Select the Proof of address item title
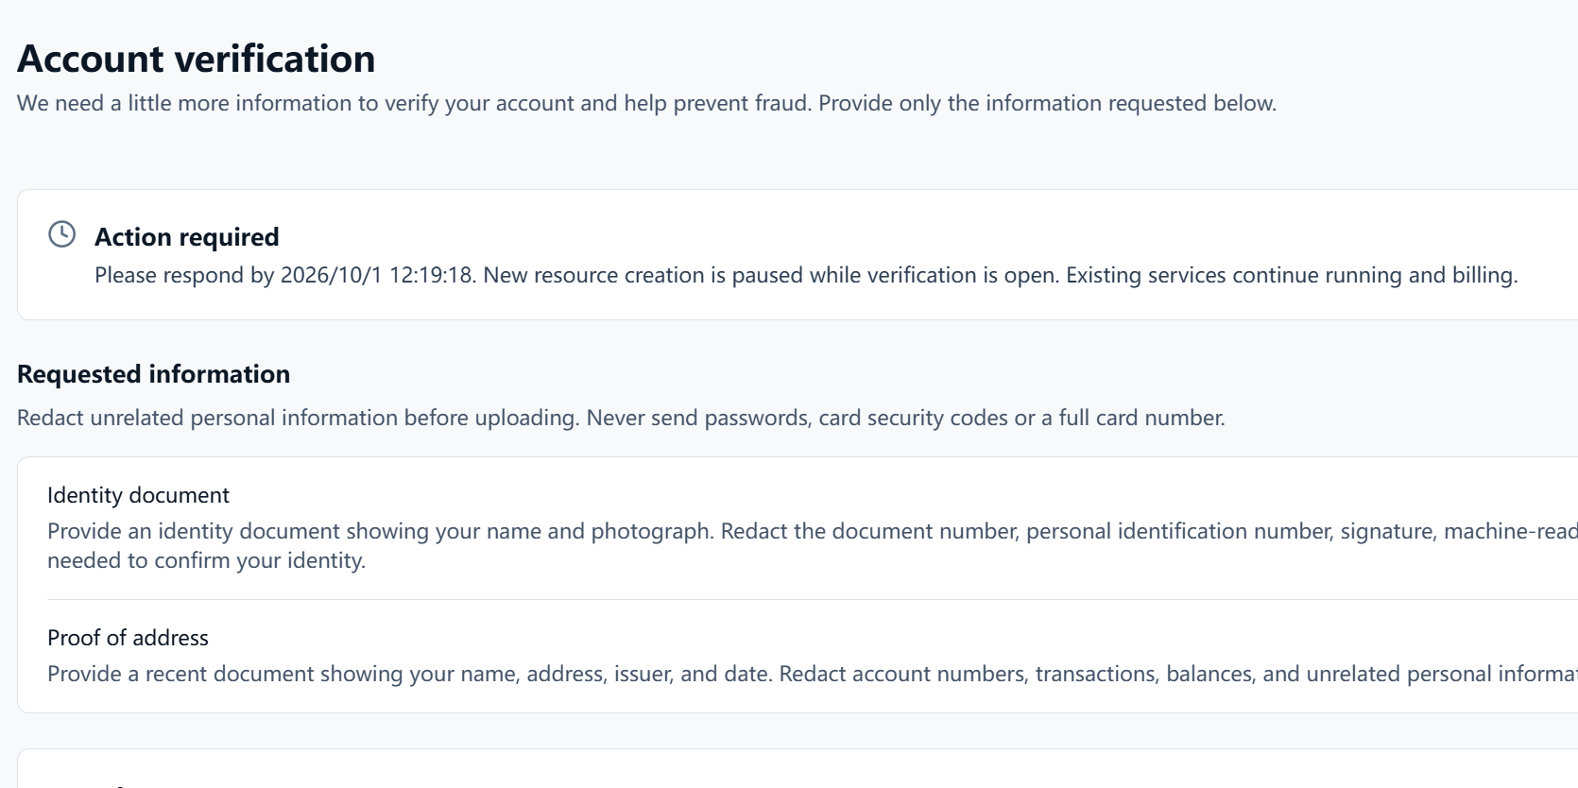This screenshot has height=788, width=1578. pos(128,638)
